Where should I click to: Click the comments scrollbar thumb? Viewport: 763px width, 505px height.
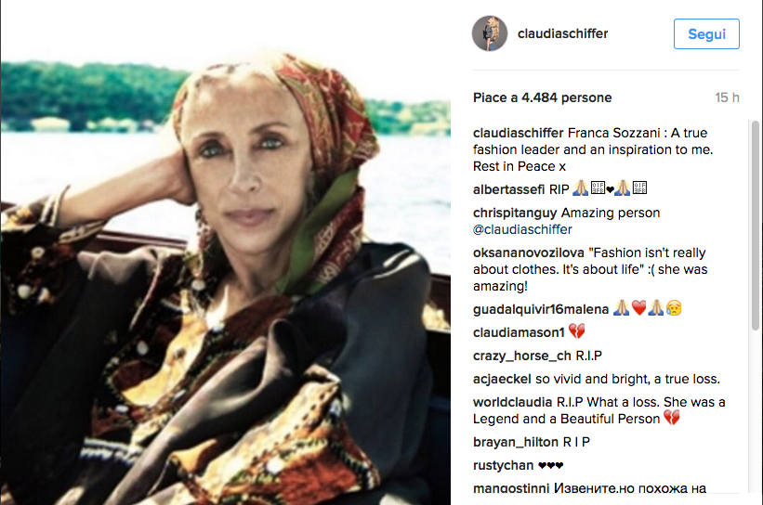click(756, 226)
